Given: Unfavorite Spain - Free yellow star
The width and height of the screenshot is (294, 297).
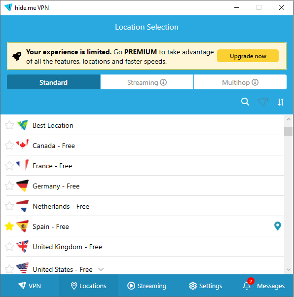Looking at the screenshot, I should 9,226.
